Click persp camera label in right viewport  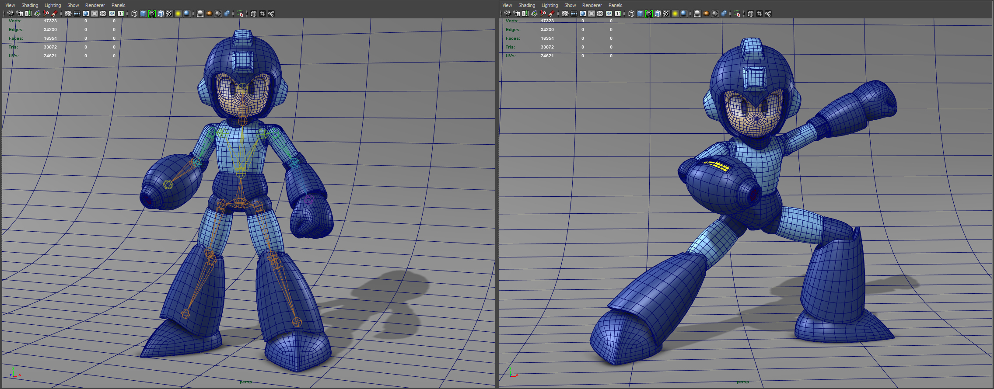(743, 382)
